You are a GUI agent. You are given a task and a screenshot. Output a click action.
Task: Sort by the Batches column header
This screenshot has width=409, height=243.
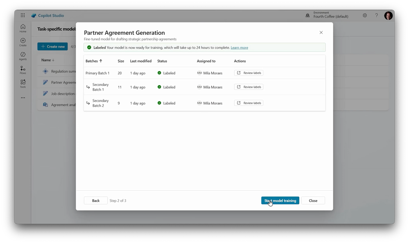[x=94, y=61]
